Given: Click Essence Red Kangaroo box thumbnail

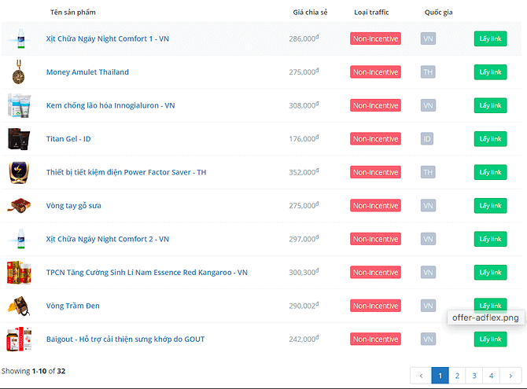Looking at the screenshot, I should (19, 273).
